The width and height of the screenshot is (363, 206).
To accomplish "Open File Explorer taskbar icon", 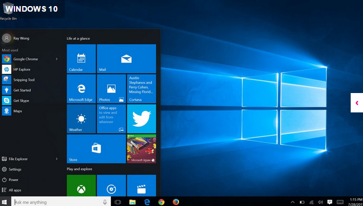I will tap(132, 202).
